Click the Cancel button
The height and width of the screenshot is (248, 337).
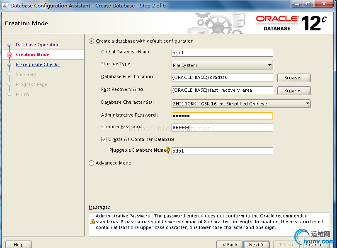click(316, 245)
